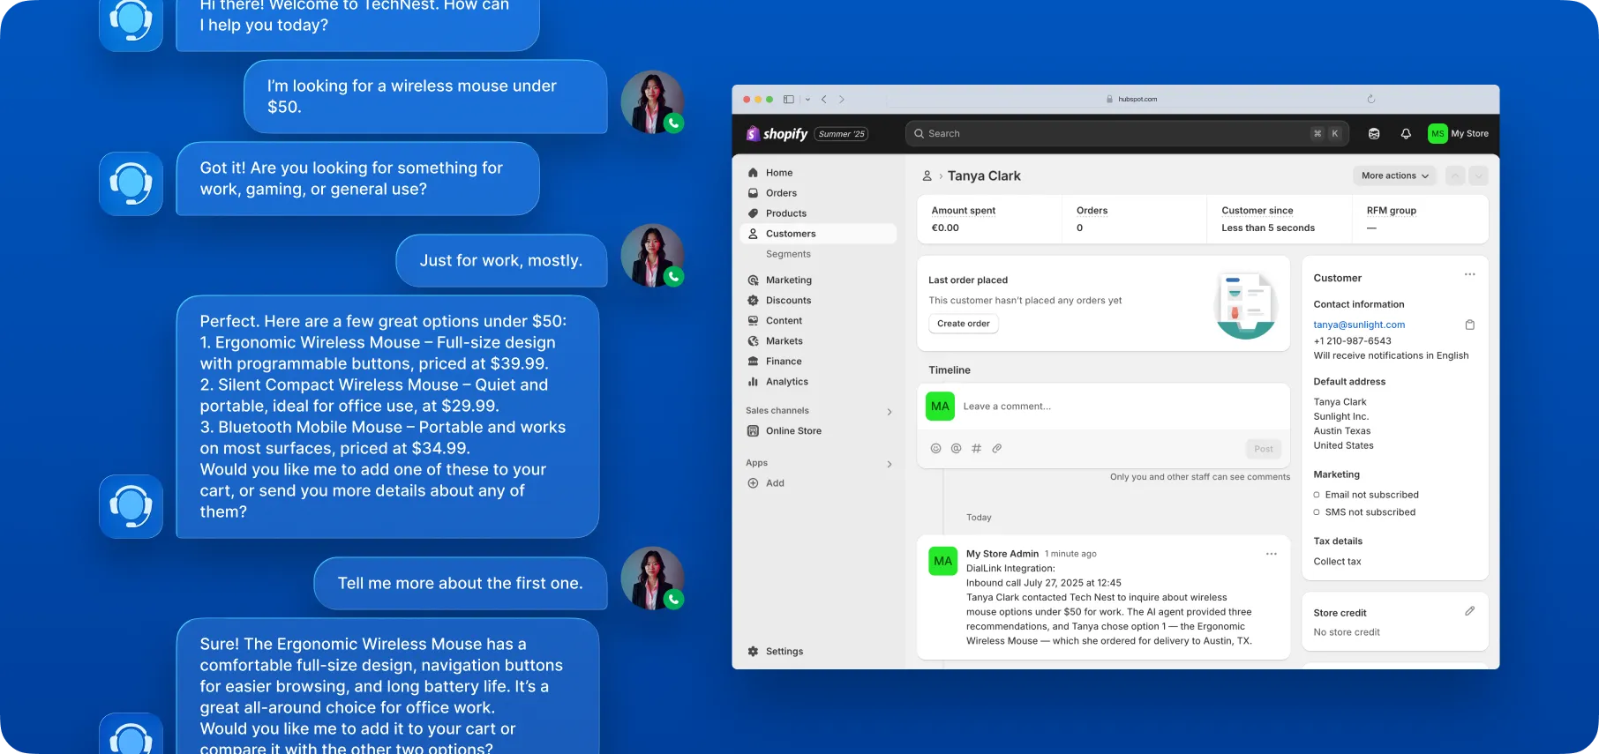Click the Create order button
The width and height of the screenshot is (1599, 754).
(x=963, y=324)
